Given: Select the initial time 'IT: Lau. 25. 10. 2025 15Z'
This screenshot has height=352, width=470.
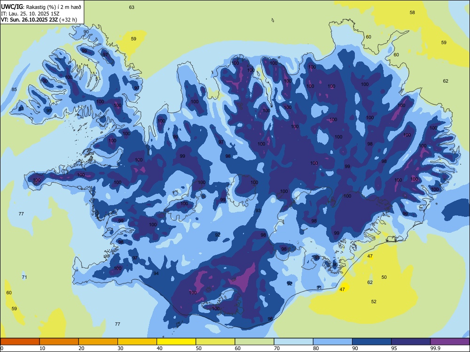Looking at the screenshot, I should pos(30,14).
